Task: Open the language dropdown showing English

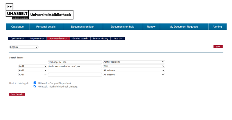Action: [x=24, y=47]
